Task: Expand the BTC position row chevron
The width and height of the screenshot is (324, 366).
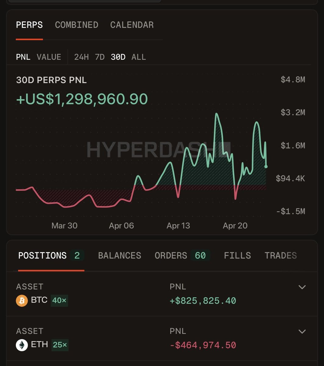Action: click(x=302, y=287)
